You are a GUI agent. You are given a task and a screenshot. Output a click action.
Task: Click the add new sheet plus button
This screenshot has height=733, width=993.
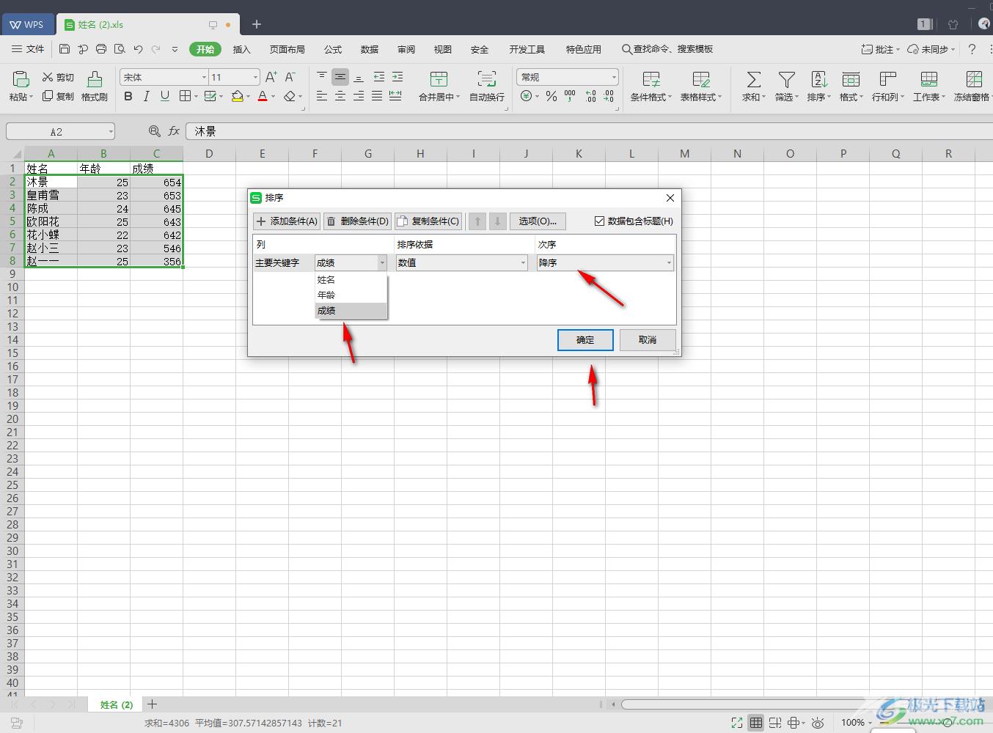(x=152, y=704)
